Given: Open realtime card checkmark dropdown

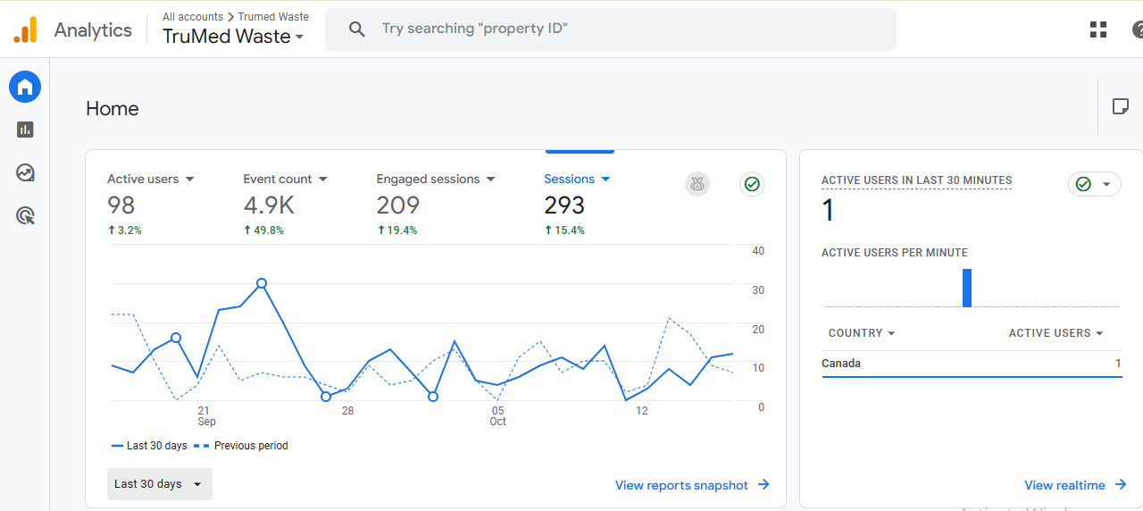Looking at the screenshot, I should 1094,184.
